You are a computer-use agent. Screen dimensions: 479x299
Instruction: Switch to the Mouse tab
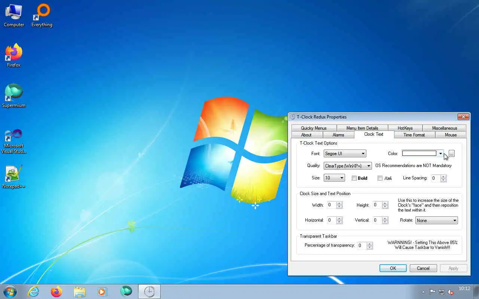tap(451, 135)
